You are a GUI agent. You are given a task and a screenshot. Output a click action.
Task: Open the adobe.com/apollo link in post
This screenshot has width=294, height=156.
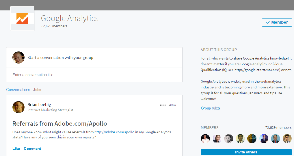[114, 132]
